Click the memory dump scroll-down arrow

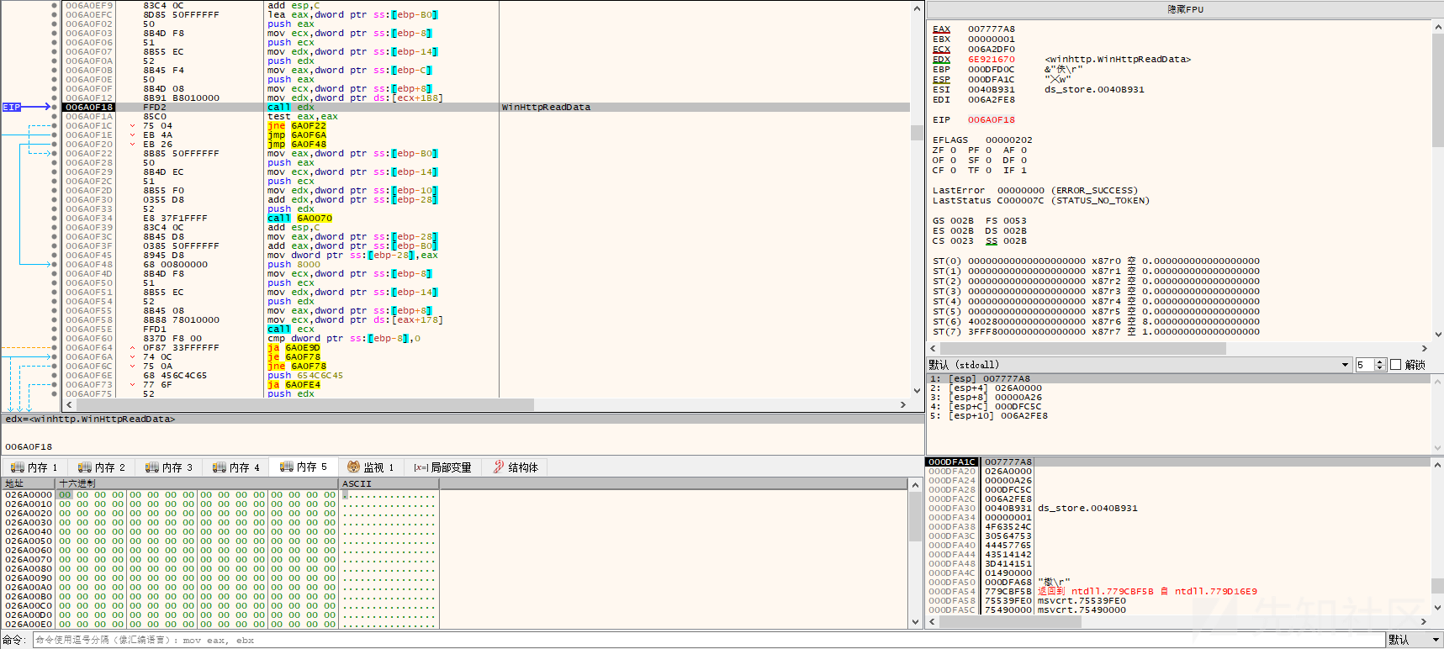point(916,622)
